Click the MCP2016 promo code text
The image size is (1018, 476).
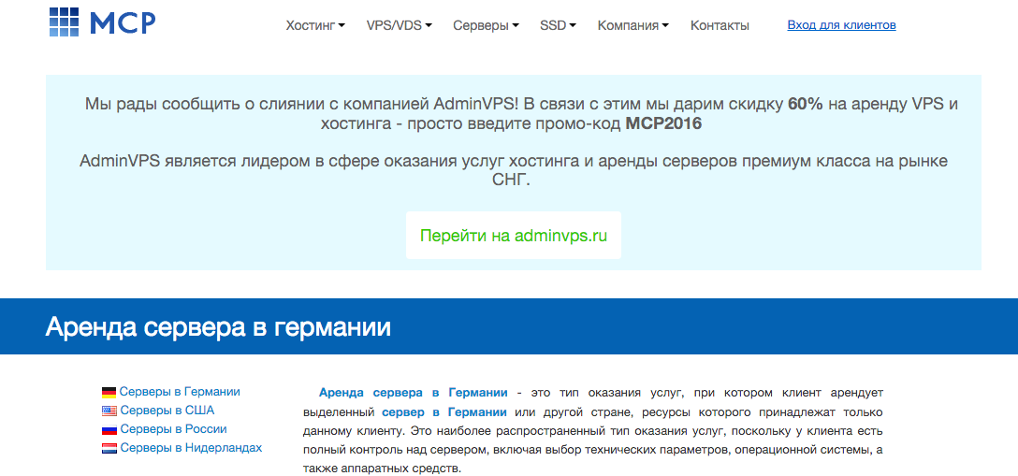[663, 123]
